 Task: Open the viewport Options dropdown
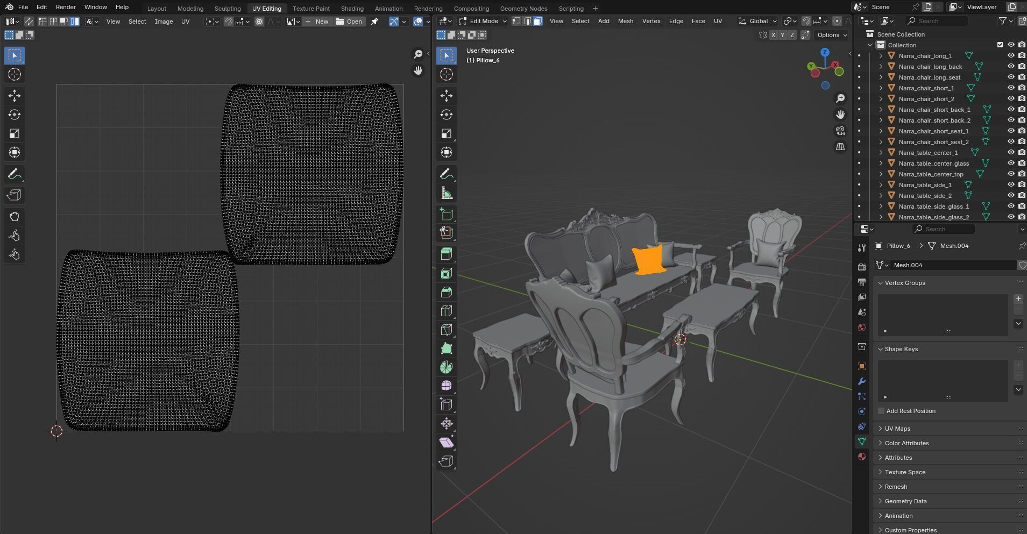tap(831, 34)
